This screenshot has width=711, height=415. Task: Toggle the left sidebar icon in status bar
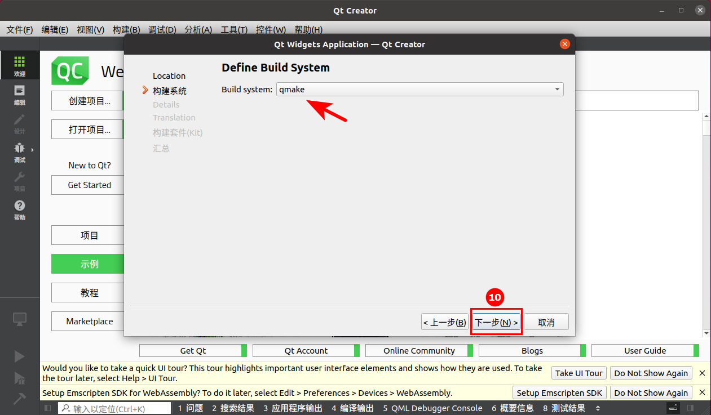click(48, 408)
